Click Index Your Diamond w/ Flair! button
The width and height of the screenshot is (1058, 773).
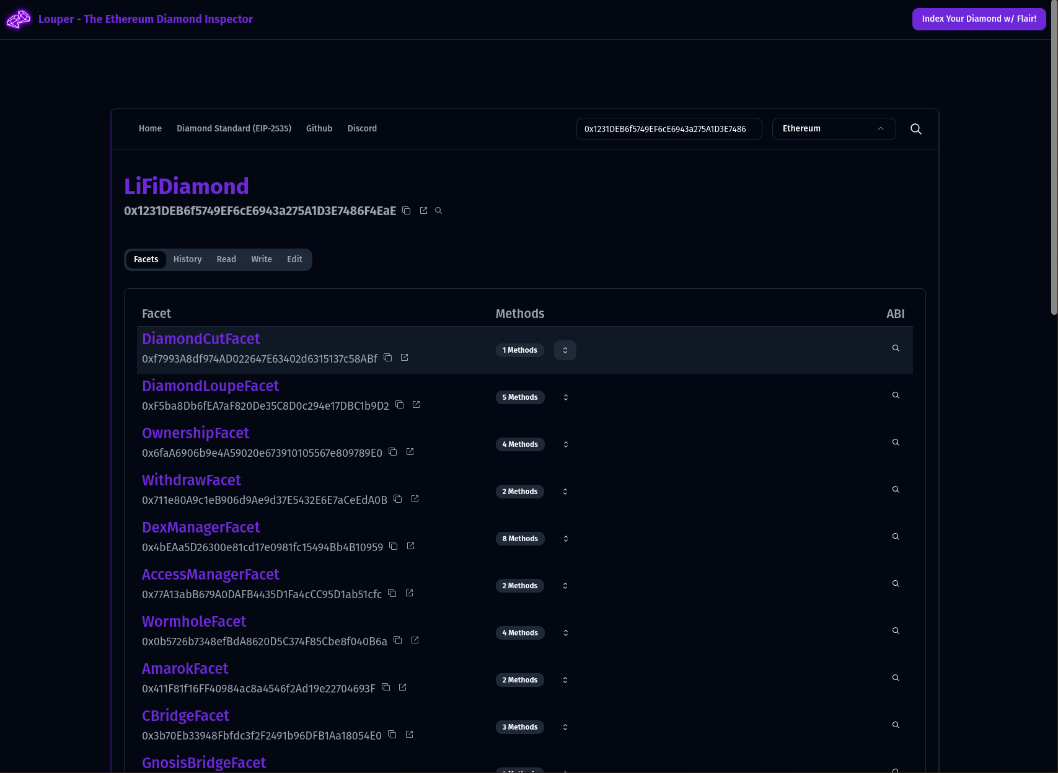(x=979, y=19)
